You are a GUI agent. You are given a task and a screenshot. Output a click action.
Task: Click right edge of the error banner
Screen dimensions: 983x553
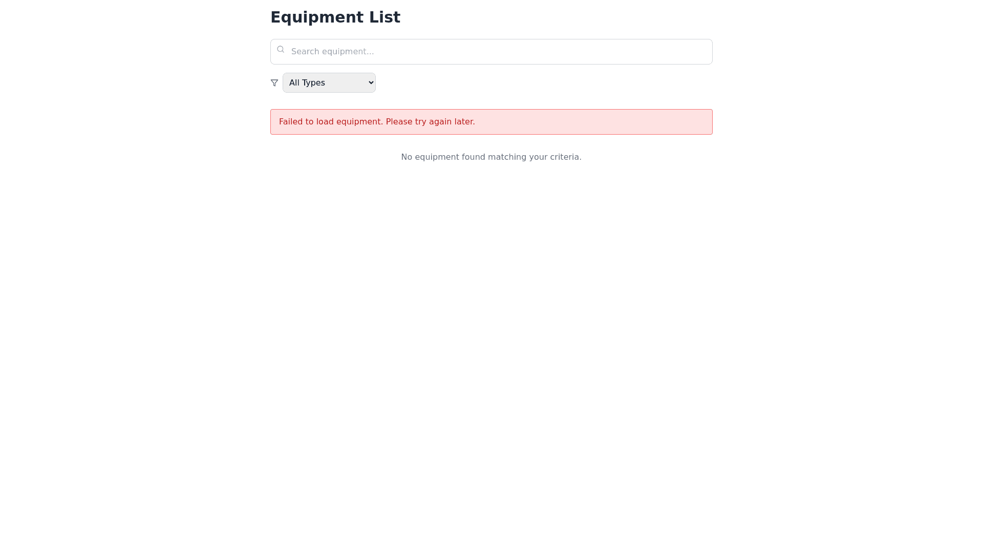[x=707, y=122]
